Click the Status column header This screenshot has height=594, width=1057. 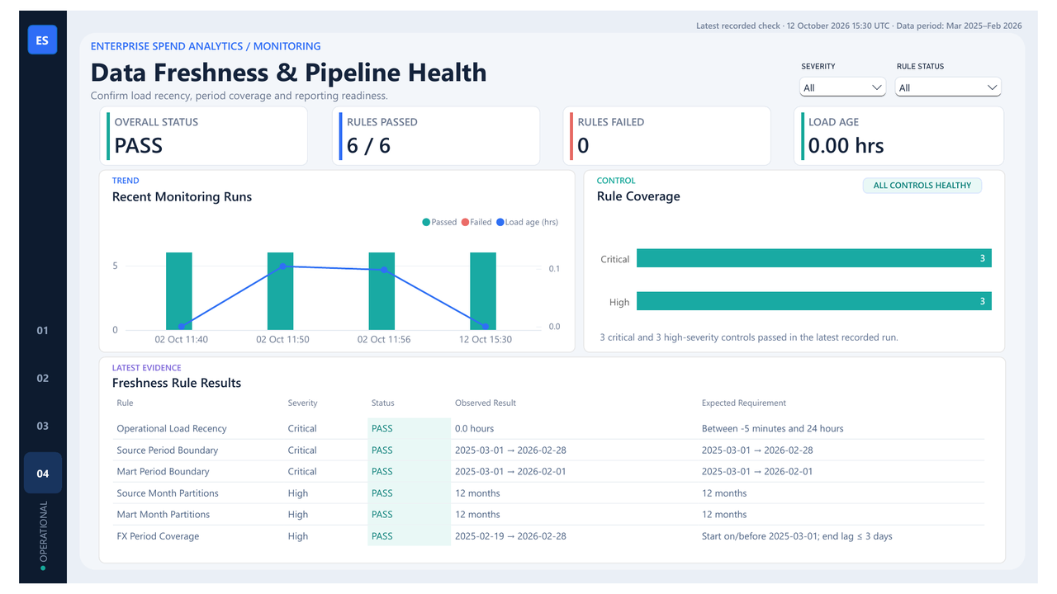383,403
